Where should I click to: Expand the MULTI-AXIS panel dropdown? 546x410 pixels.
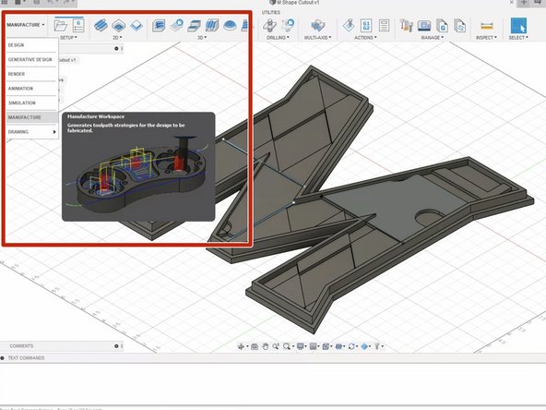[x=317, y=37]
